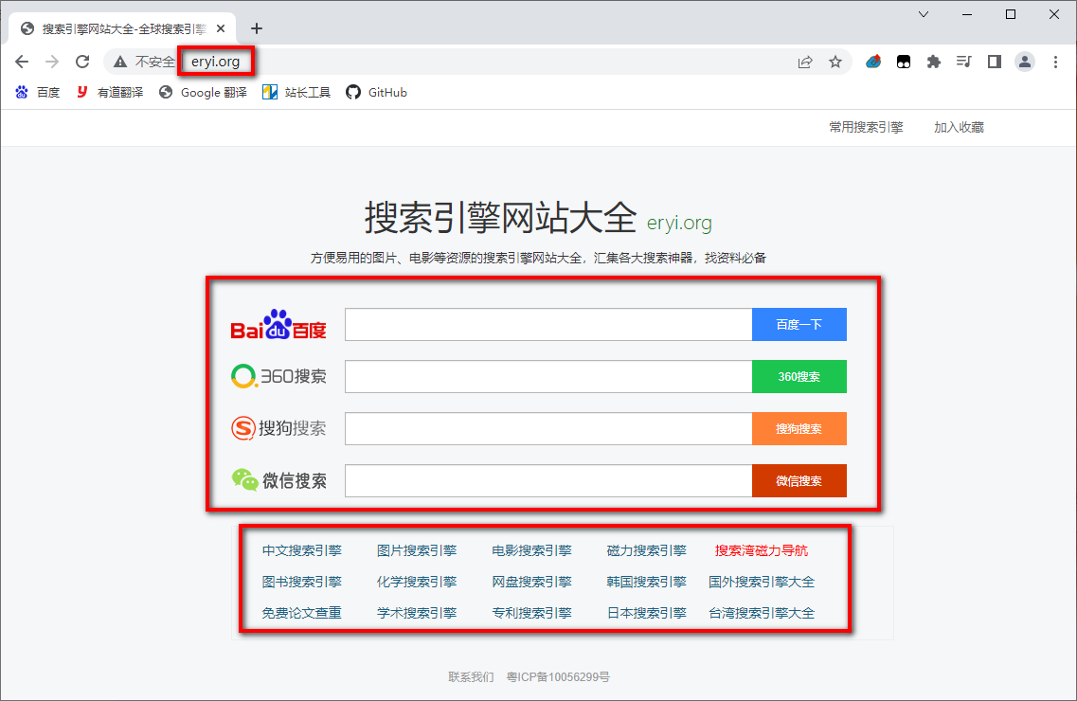
Task: Open the not-secure warning icon in the address bar
Action: tap(120, 62)
